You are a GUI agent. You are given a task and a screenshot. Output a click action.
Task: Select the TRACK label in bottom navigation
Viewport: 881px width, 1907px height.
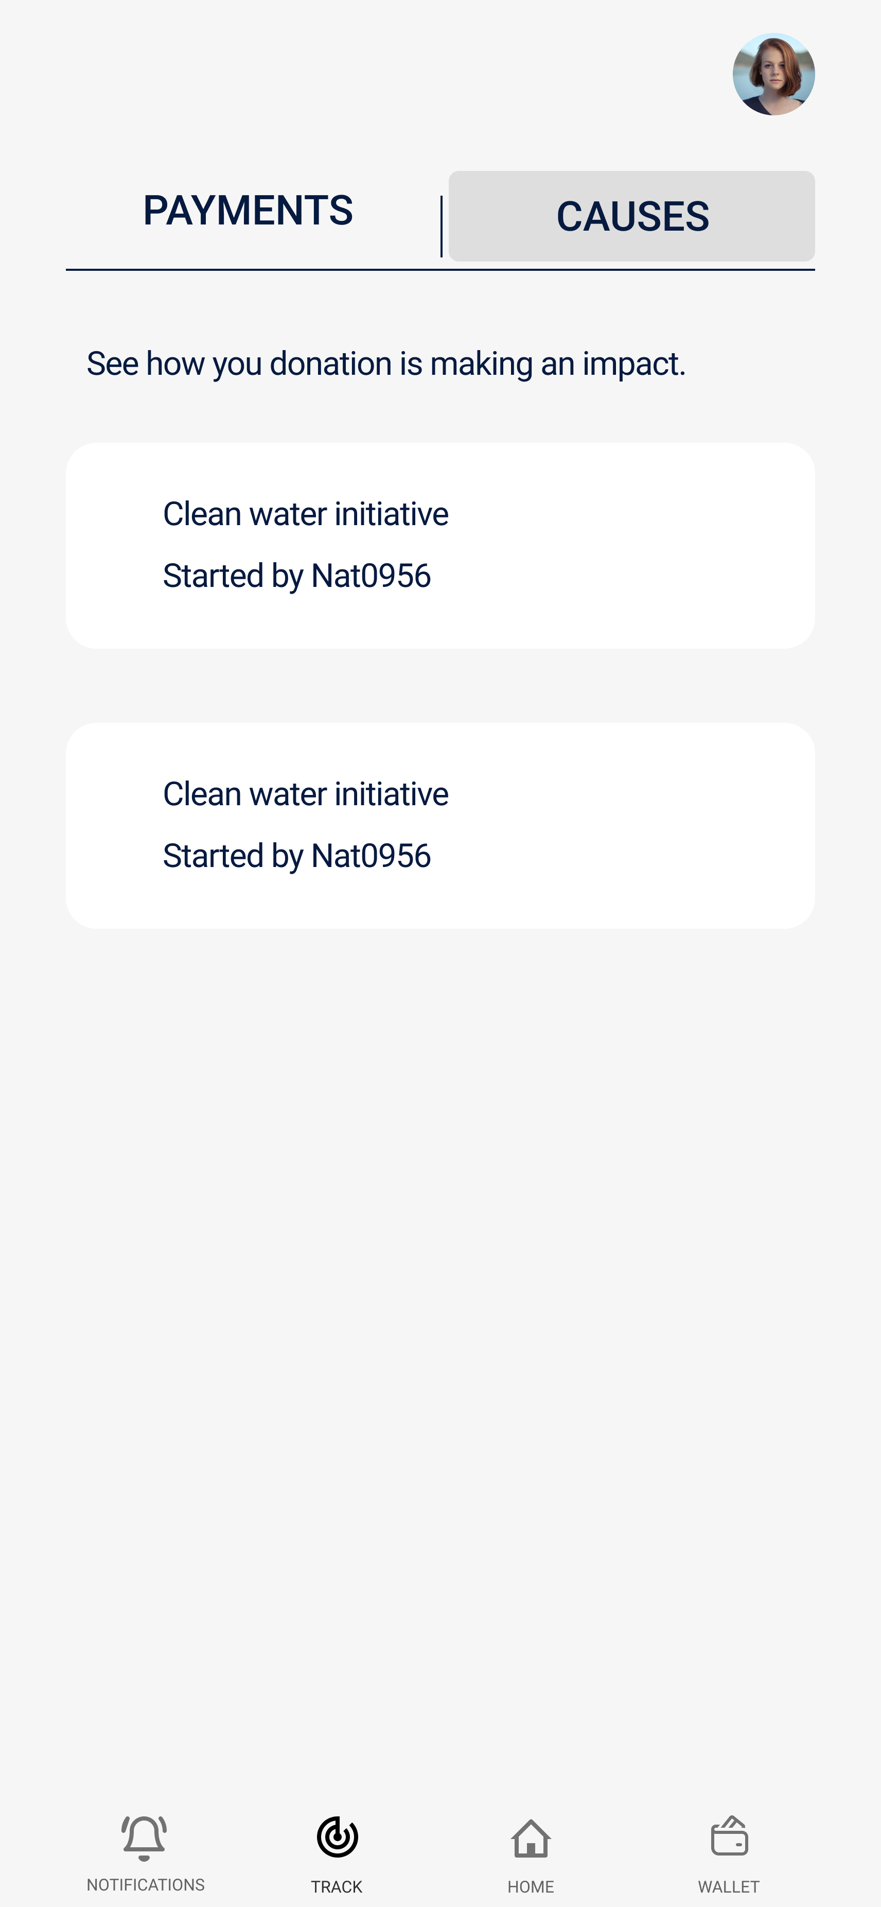[337, 1885]
